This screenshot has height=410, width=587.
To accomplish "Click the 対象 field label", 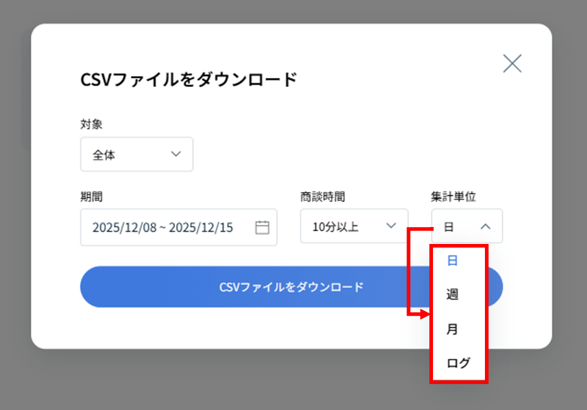I will pos(91,124).
